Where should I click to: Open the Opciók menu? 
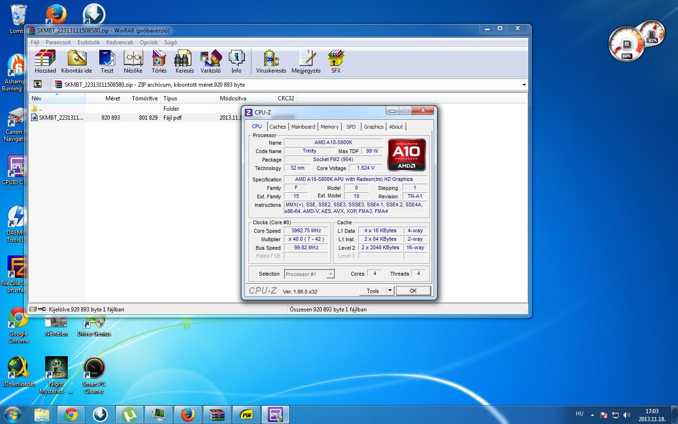pos(149,42)
